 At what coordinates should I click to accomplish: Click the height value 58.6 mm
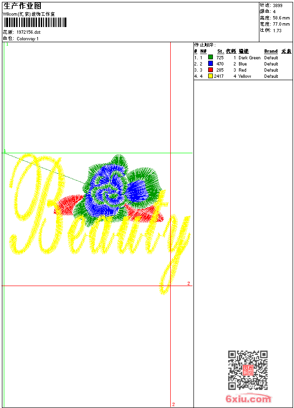tap(281, 18)
